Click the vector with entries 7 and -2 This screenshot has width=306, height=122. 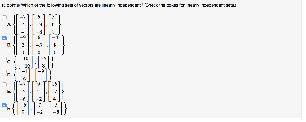tap(40, 109)
